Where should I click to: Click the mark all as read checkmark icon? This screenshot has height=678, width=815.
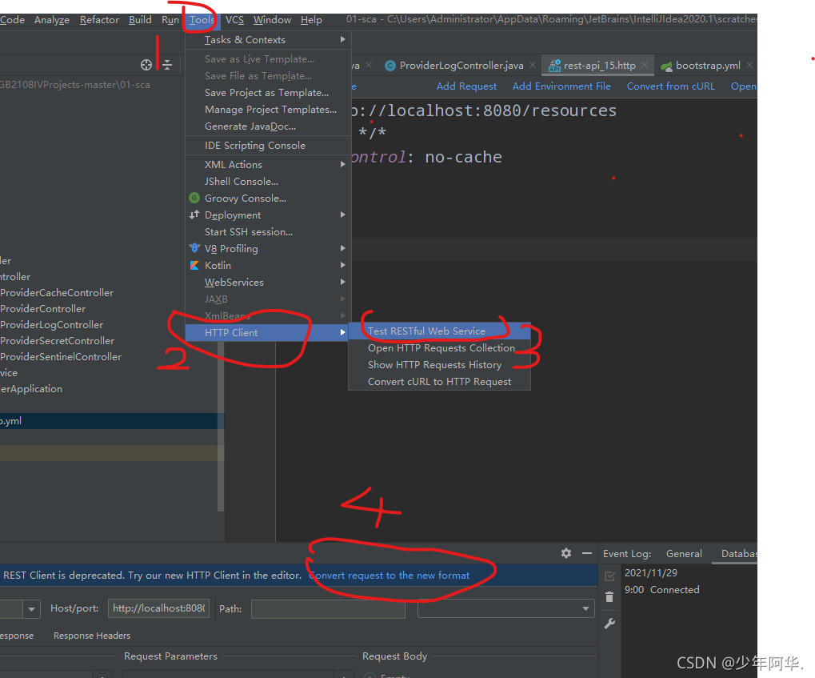(x=609, y=576)
